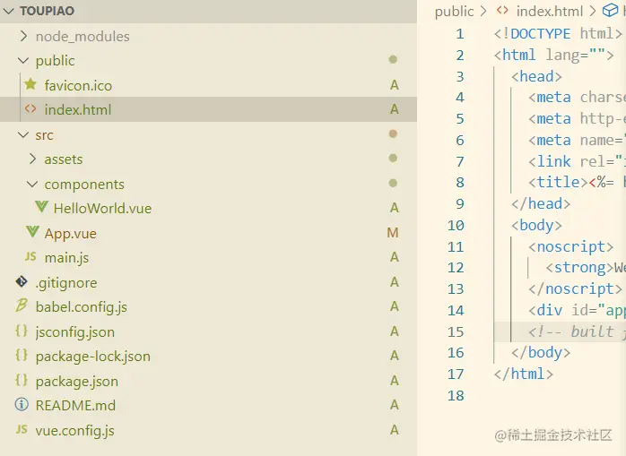The image size is (626, 456).
Task: Click the public breadcrumb segment
Action: tap(455, 12)
